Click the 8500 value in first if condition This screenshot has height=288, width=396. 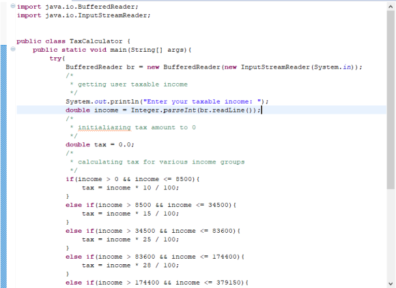point(185,179)
